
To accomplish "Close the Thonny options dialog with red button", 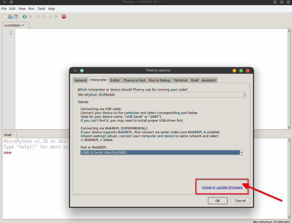I will (248, 71).
